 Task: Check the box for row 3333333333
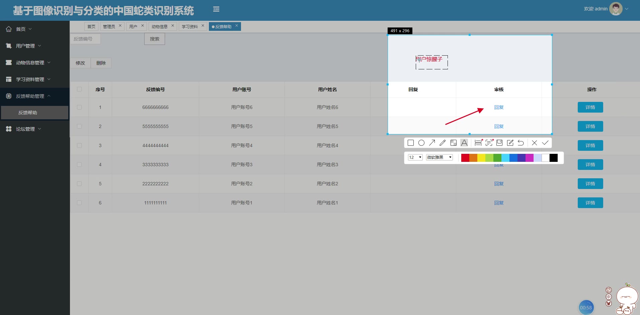point(79,165)
